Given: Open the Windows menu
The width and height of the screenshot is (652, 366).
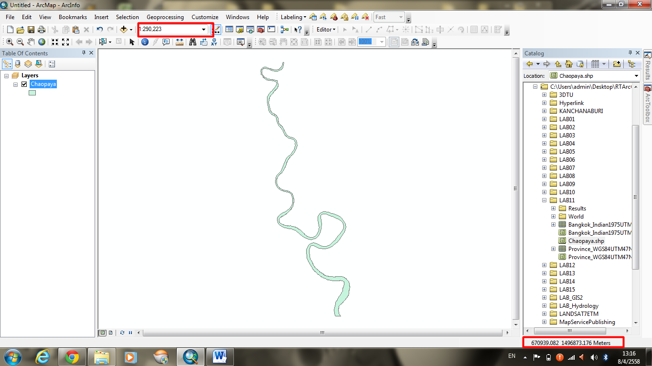Looking at the screenshot, I should pyautogui.click(x=237, y=17).
